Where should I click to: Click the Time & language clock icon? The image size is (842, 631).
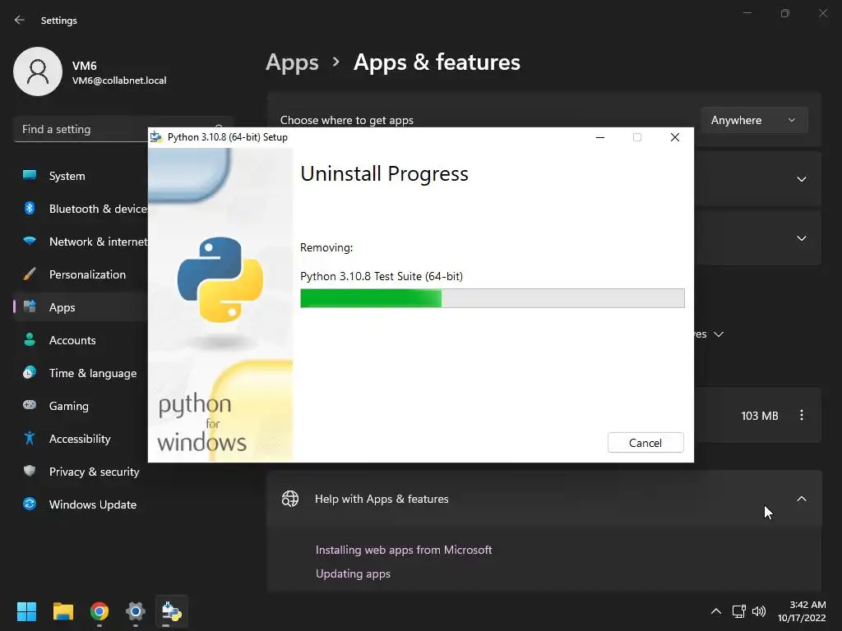point(30,372)
